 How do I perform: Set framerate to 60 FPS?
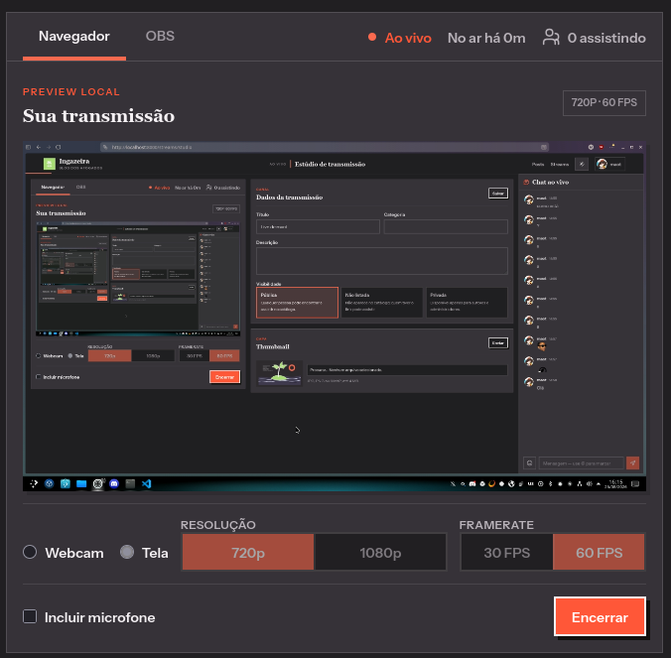(x=599, y=552)
